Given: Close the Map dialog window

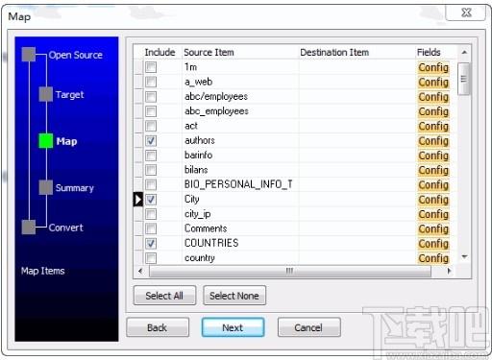Looking at the screenshot, I should pos(466,12).
